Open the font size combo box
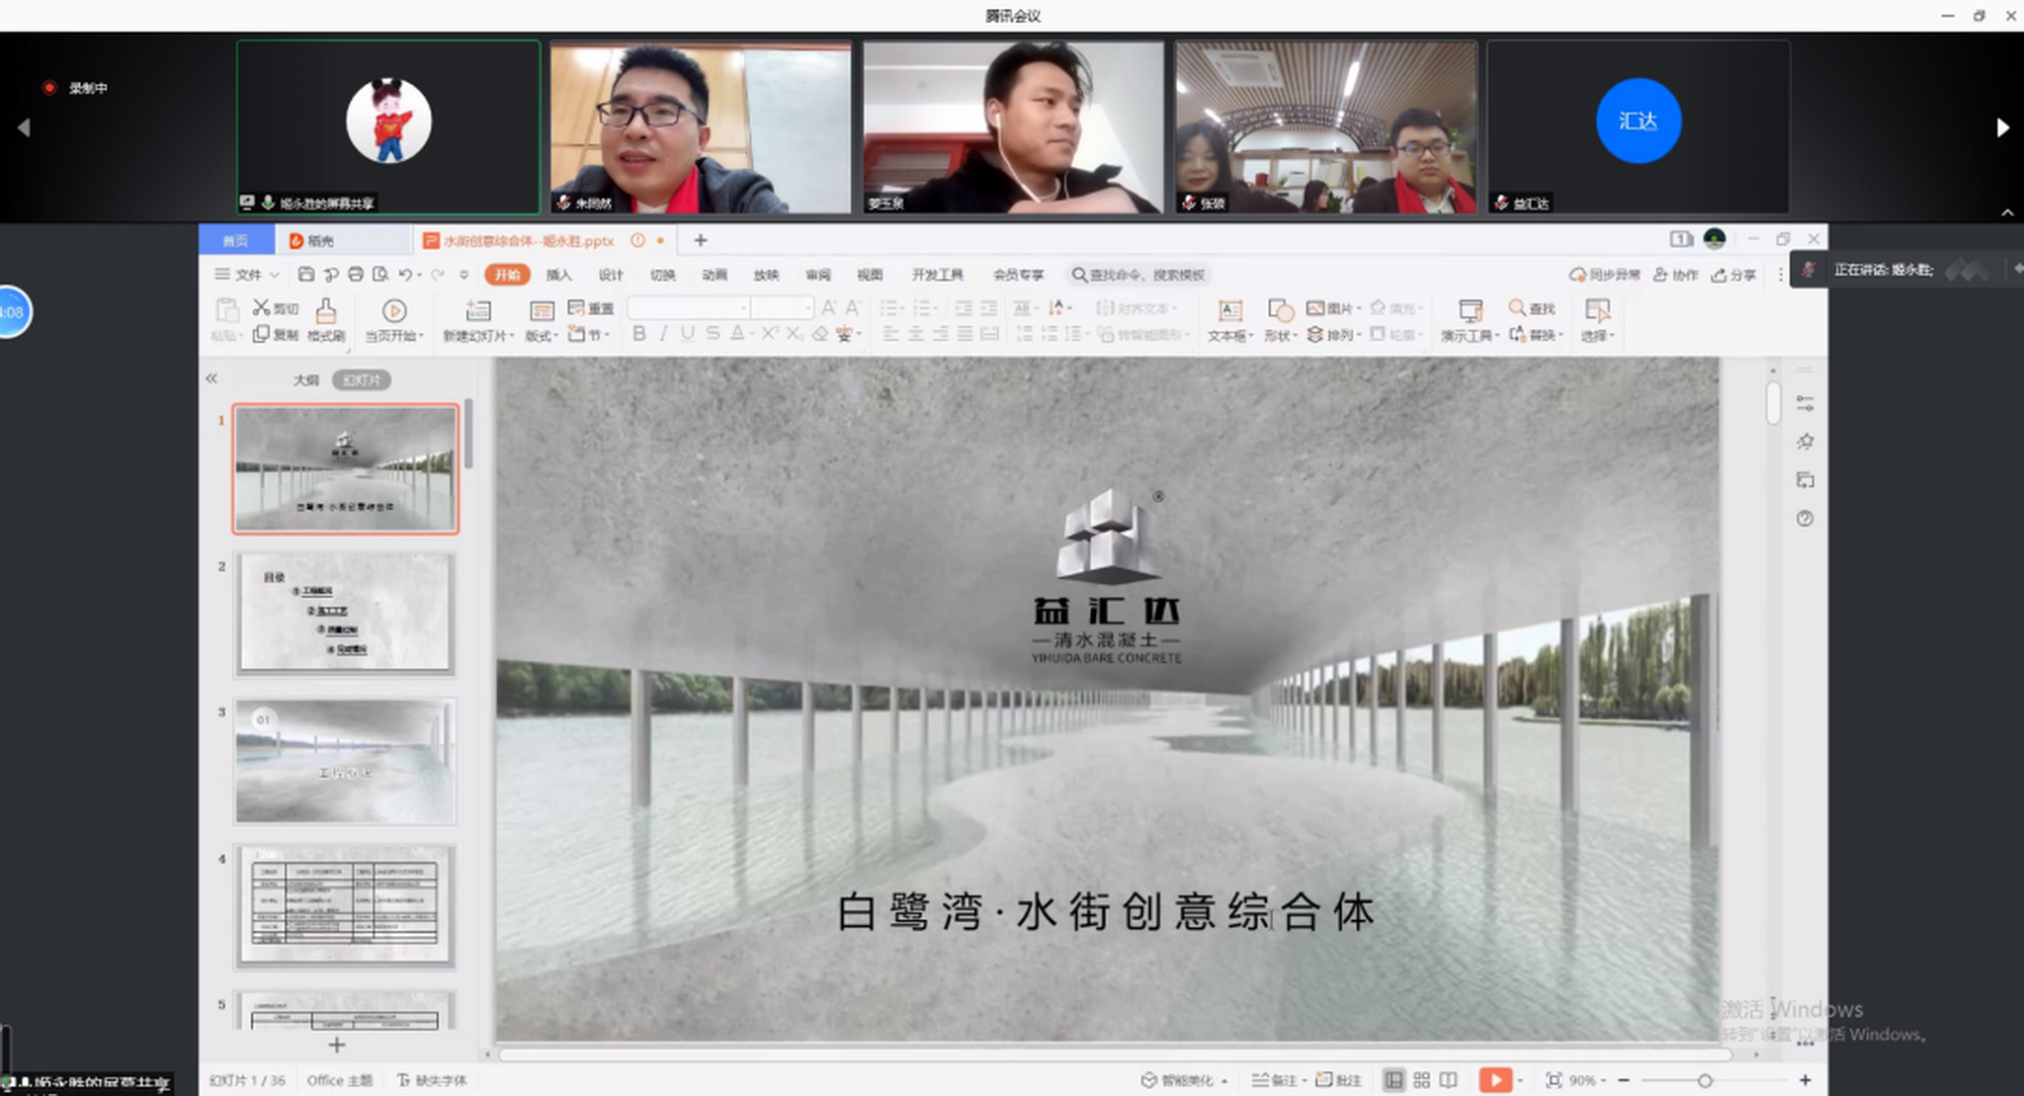 coord(782,307)
